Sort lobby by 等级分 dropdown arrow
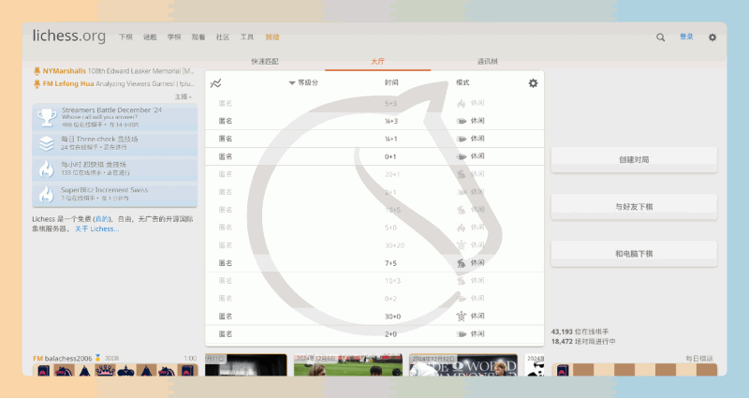This screenshot has width=749, height=398. click(292, 83)
